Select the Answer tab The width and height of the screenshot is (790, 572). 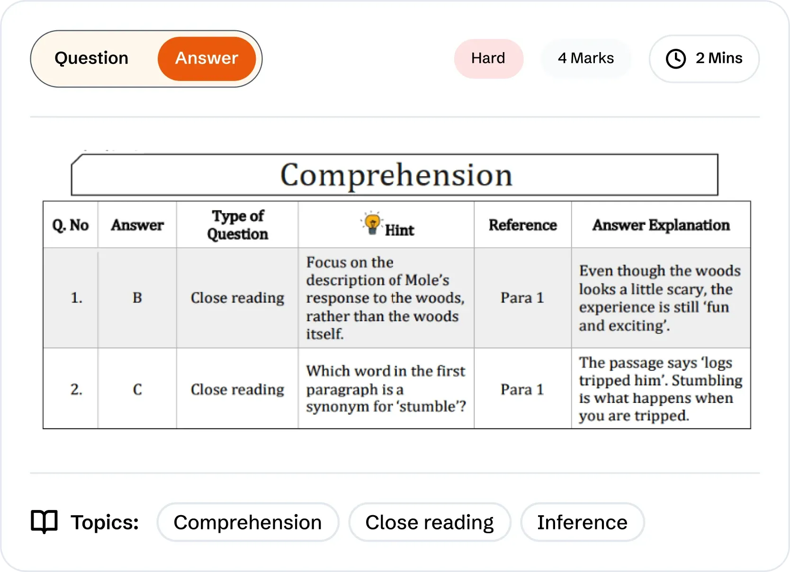[x=206, y=58]
